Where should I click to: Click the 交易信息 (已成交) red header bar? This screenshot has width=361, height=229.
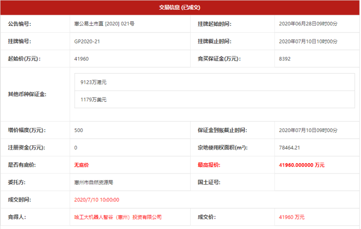click(x=180, y=8)
